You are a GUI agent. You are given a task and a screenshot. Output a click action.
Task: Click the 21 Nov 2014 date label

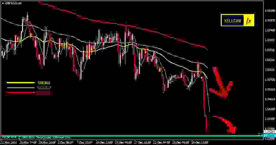click(x=8, y=142)
